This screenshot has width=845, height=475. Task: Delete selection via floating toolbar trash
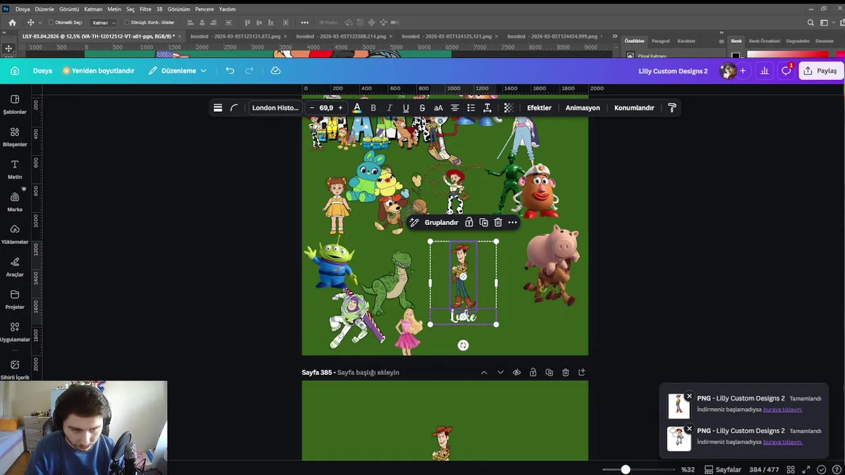pyautogui.click(x=498, y=222)
